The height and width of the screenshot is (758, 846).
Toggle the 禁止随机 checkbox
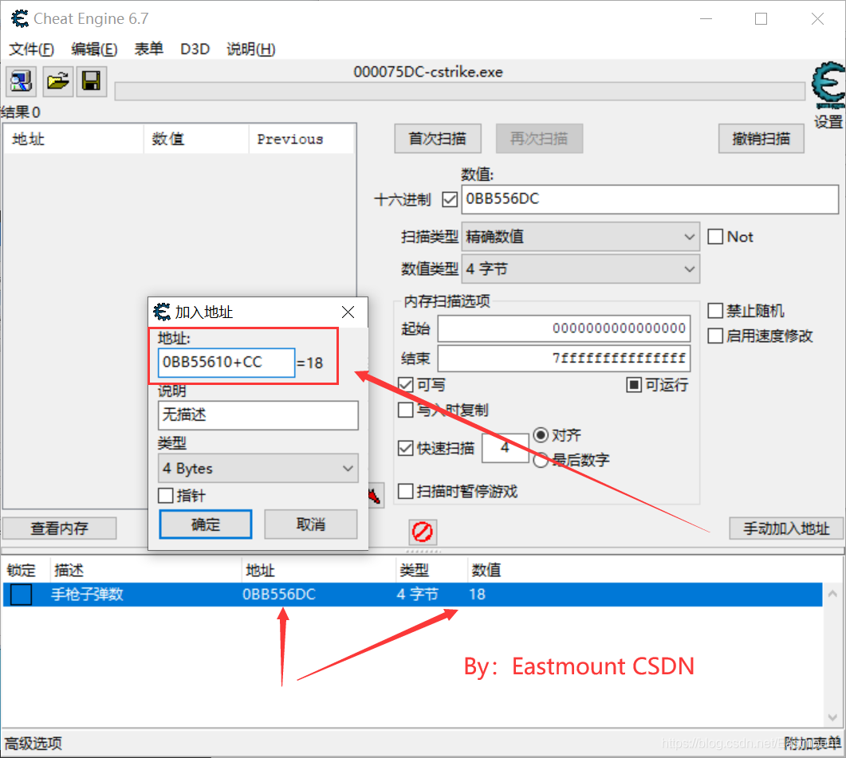[715, 310]
